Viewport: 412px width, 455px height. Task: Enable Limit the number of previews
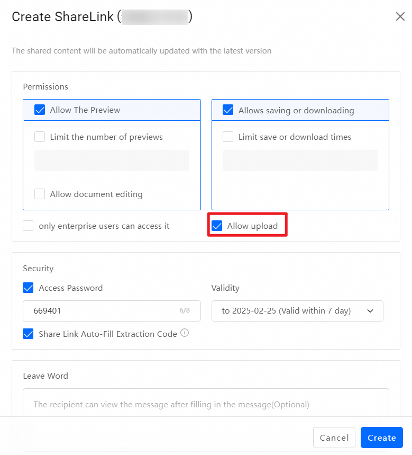(x=40, y=137)
